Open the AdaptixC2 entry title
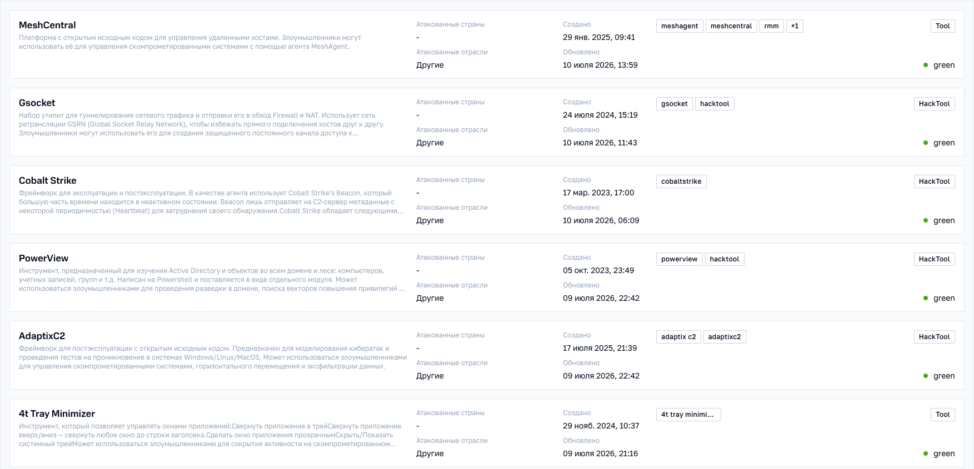Image resolution: width=974 pixels, height=469 pixels. pyautogui.click(x=42, y=336)
